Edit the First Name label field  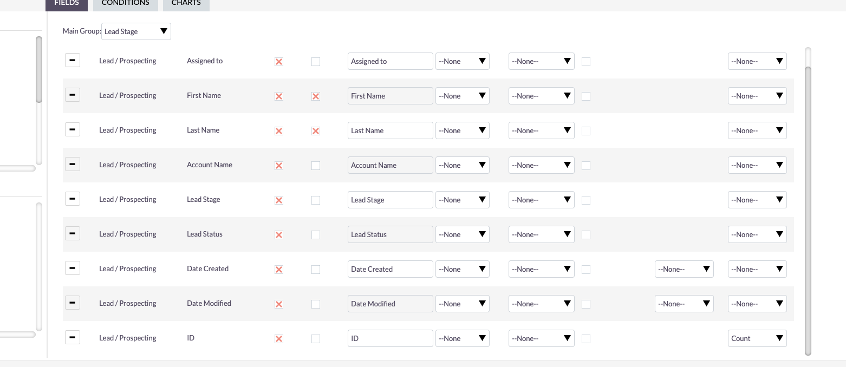[x=391, y=96]
